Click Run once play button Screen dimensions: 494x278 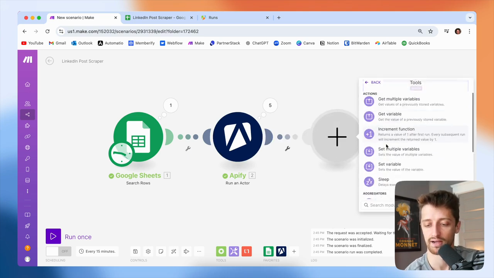point(53,237)
